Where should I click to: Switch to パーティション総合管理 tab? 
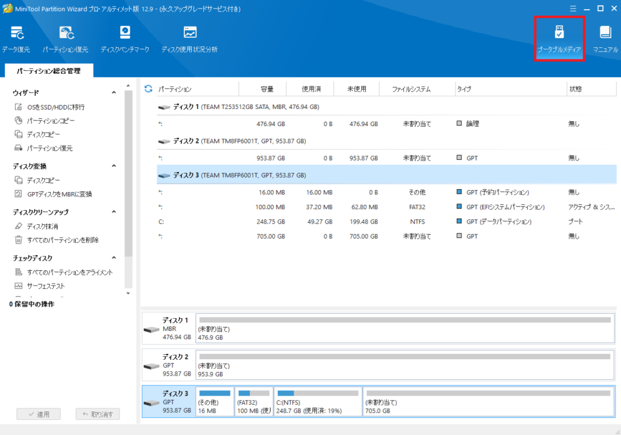click(49, 70)
